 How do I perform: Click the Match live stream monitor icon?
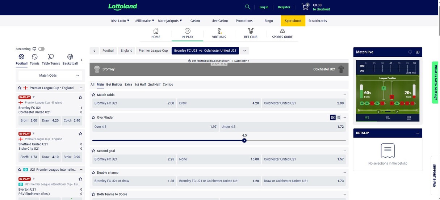[410, 52]
